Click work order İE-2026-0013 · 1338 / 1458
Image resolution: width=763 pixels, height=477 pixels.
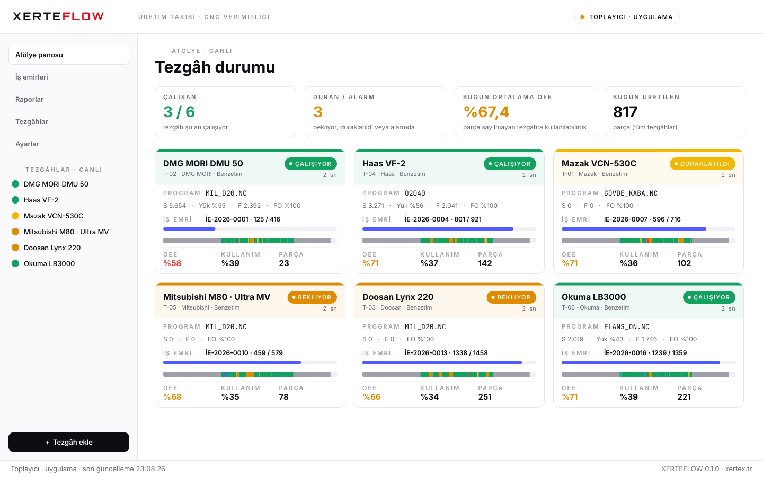(x=446, y=352)
